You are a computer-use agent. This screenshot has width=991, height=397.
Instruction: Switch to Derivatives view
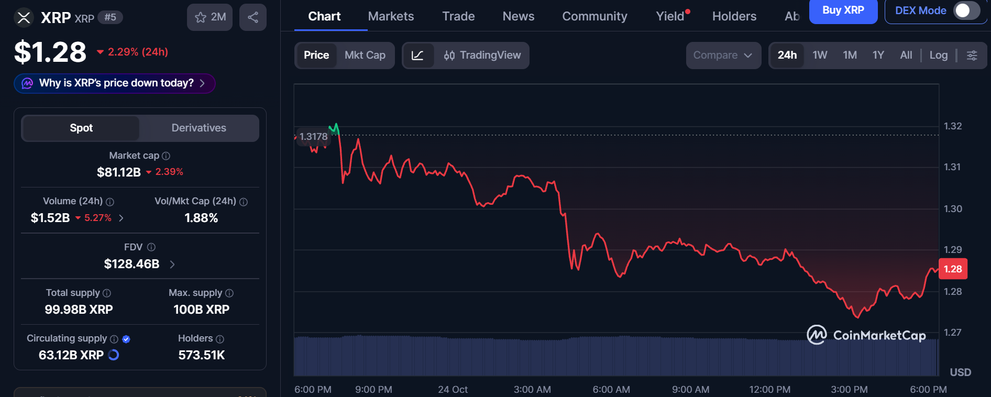[199, 128]
